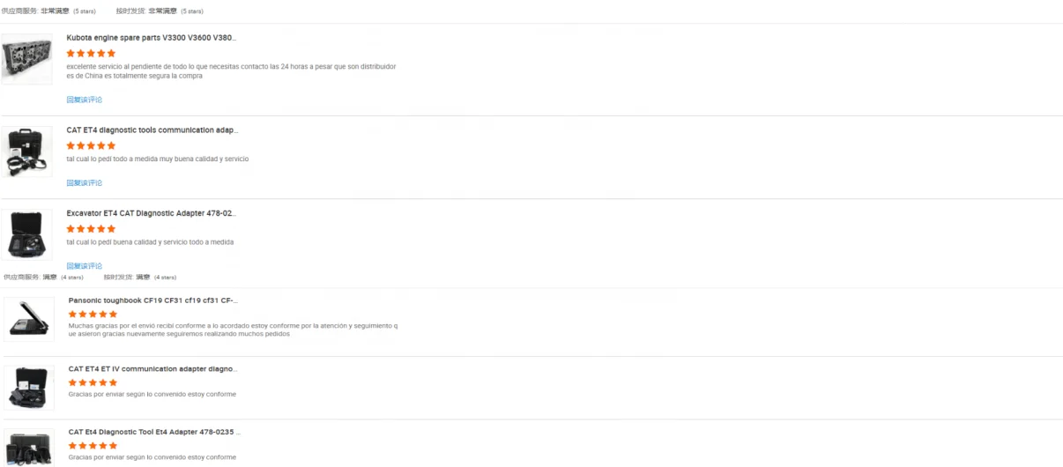Open the CAT ET4 ET IV adapter image
The image size is (1063, 467).
(29, 388)
